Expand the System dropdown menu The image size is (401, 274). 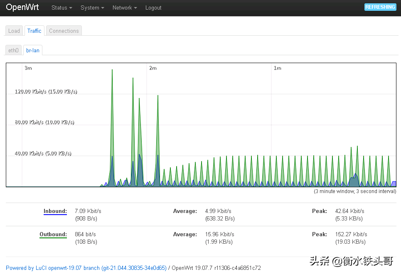[92, 8]
